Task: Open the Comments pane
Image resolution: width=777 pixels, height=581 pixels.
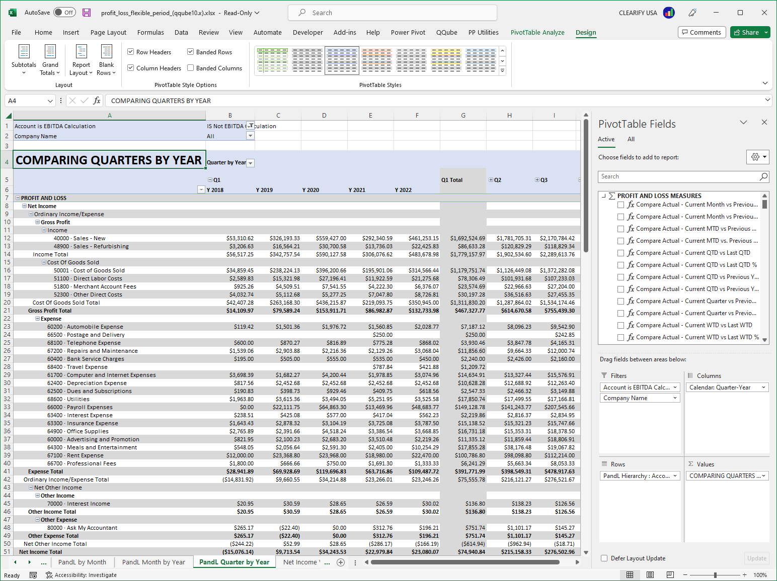Action: [x=702, y=32]
